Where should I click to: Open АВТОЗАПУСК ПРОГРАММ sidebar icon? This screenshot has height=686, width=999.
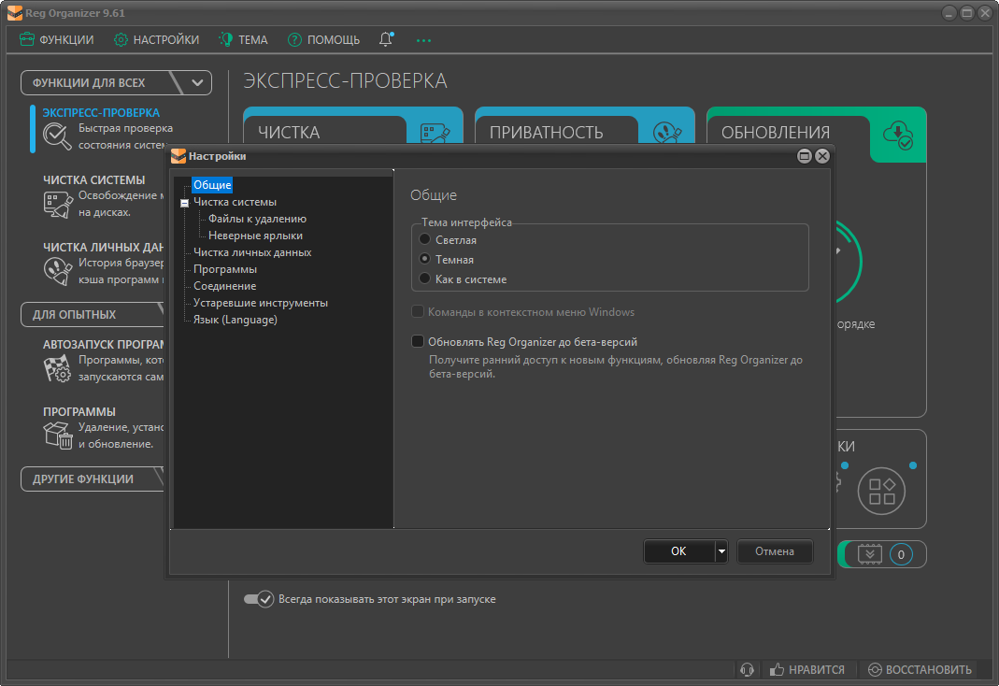coord(57,368)
